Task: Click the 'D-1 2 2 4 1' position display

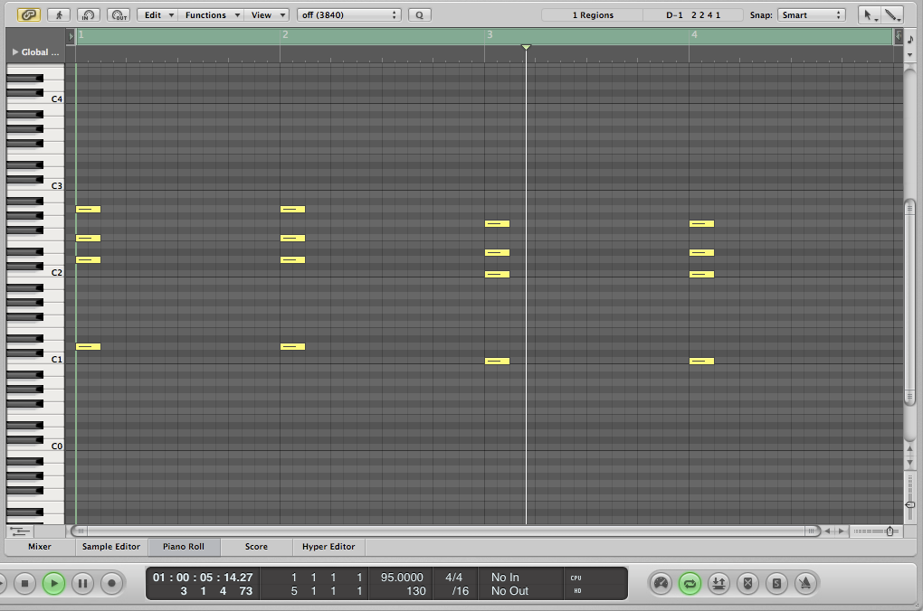Action: pos(693,14)
